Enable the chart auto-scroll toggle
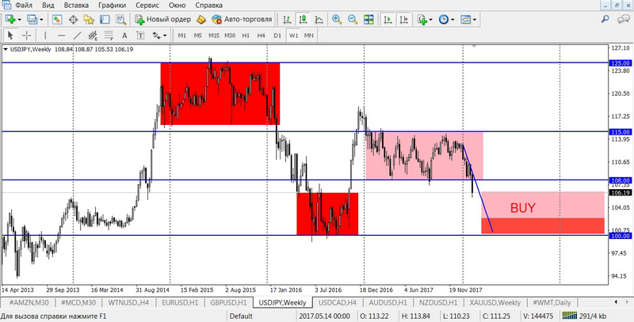 pyautogui.click(x=387, y=19)
